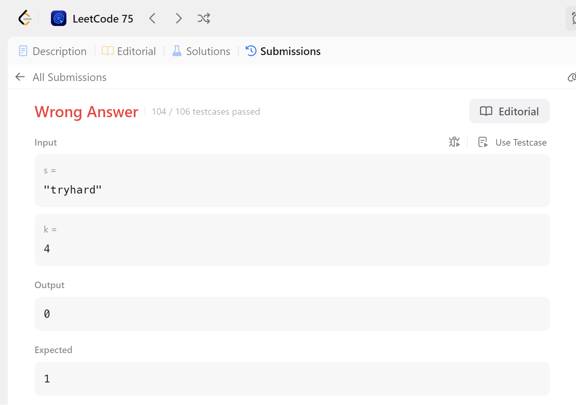Click the Submissions history clock icon
576x405 pixels.
tap(251, 51)
